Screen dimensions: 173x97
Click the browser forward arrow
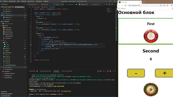click(x=122, y=5)
